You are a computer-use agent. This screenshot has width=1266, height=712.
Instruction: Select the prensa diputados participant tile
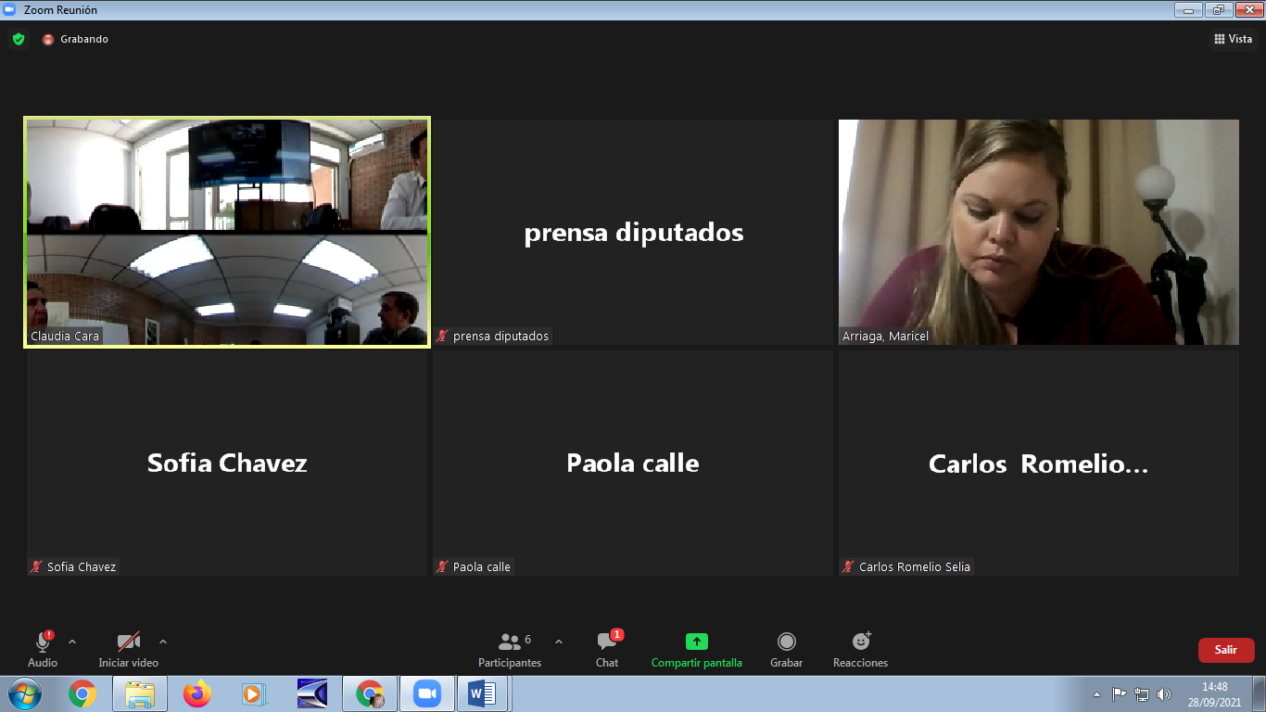click(633, 232)
